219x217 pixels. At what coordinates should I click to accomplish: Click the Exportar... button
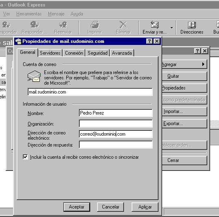pos(184,123)
